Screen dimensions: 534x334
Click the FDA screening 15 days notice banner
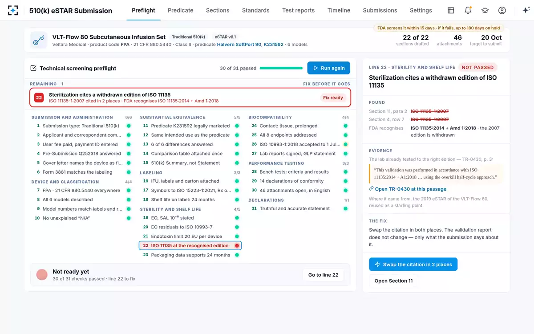pos(438,28)
